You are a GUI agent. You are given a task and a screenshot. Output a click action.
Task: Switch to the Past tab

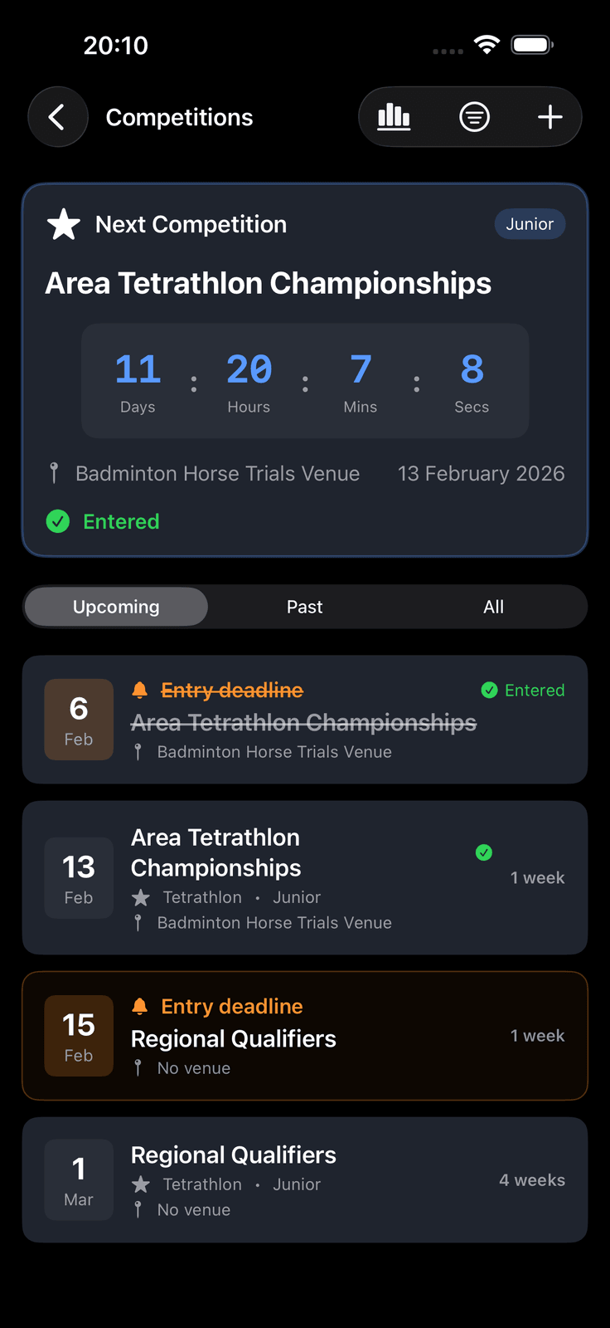tap(304, 606)
